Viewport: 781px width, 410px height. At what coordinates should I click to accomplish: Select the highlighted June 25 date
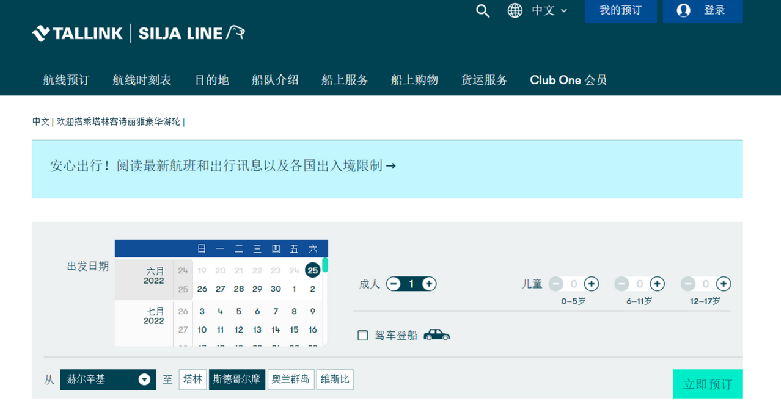coord(313,270)
